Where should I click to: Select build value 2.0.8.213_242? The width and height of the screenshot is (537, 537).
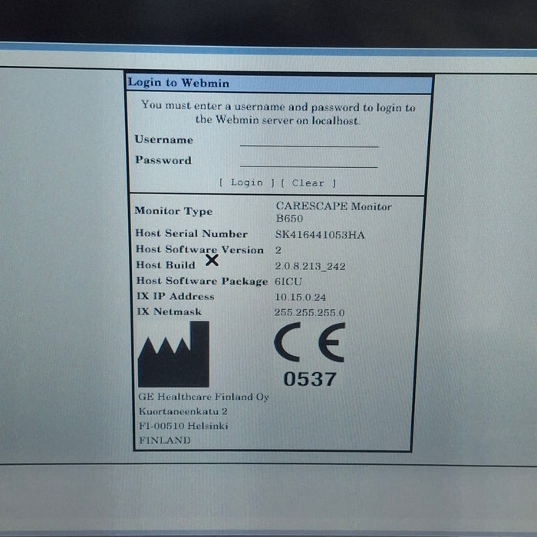coord(310,266)
